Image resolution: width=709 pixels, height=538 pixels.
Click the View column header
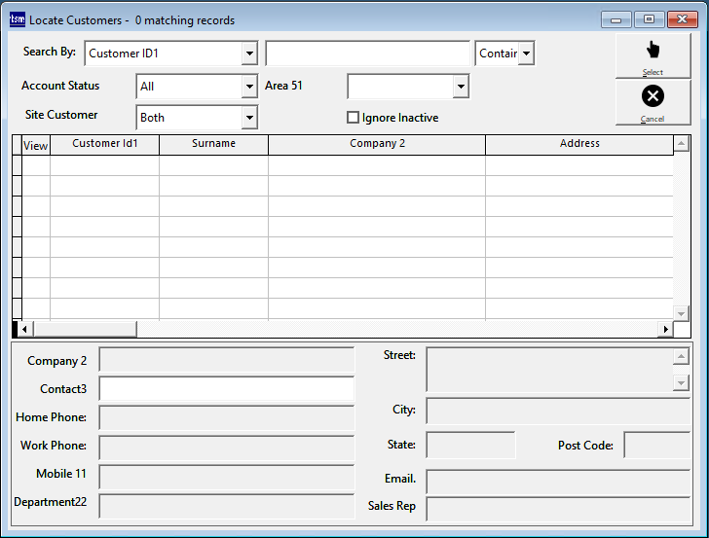35,146
